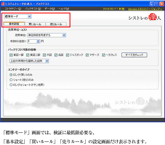Switch to the 売りルール tab
Screen dimensions: 165x145
(x=56, y=24)
